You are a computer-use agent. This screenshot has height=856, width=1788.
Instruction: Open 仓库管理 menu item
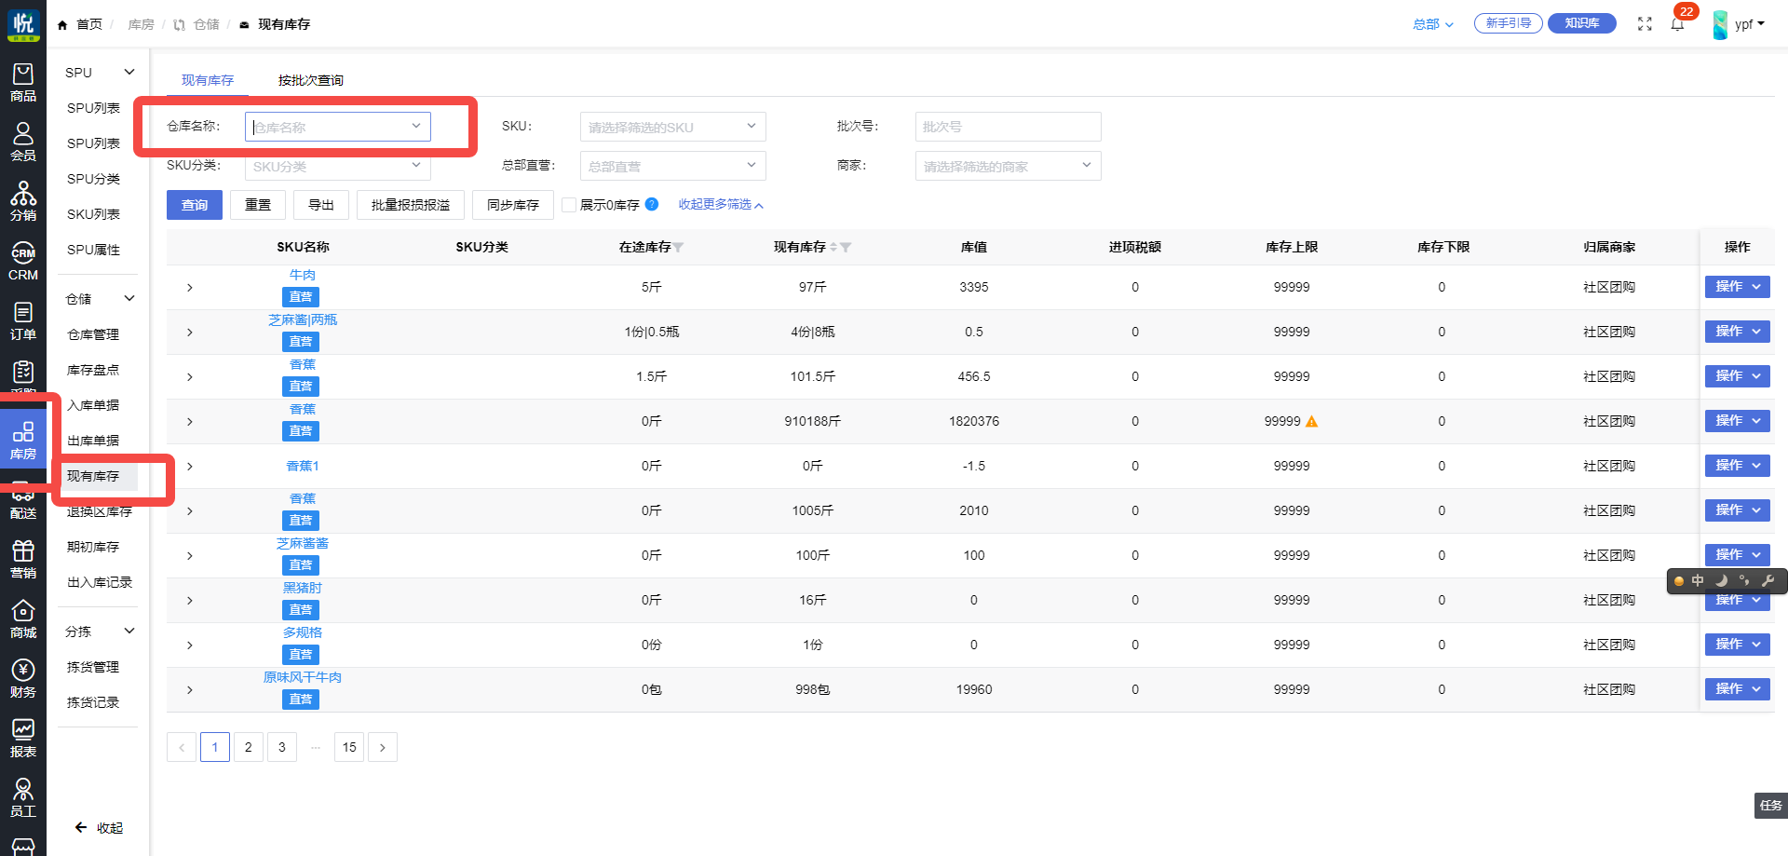[x=93, y=334]
